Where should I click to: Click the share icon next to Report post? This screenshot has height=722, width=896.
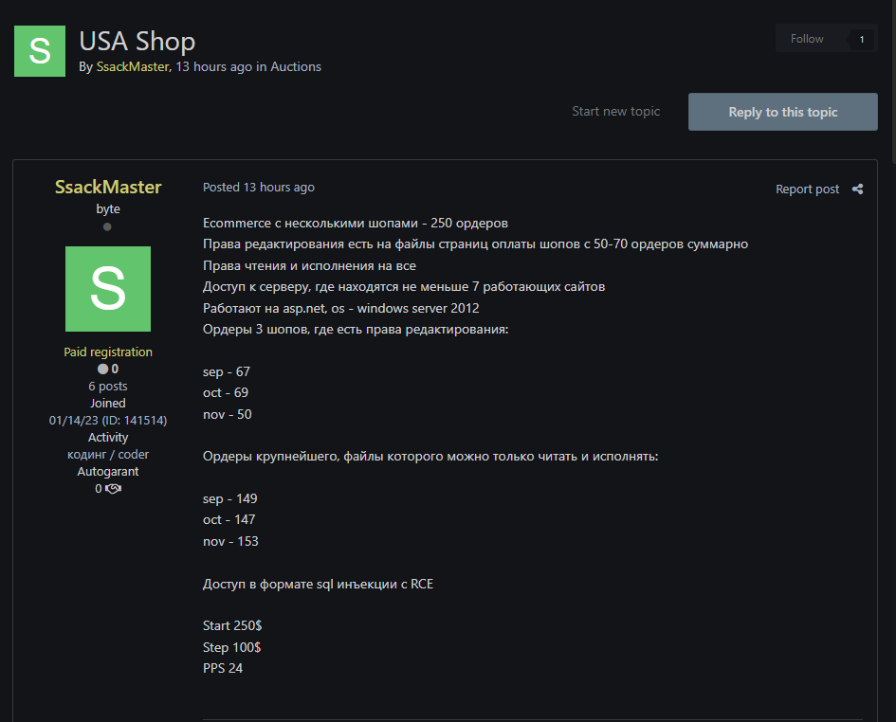tap(857, 189)
